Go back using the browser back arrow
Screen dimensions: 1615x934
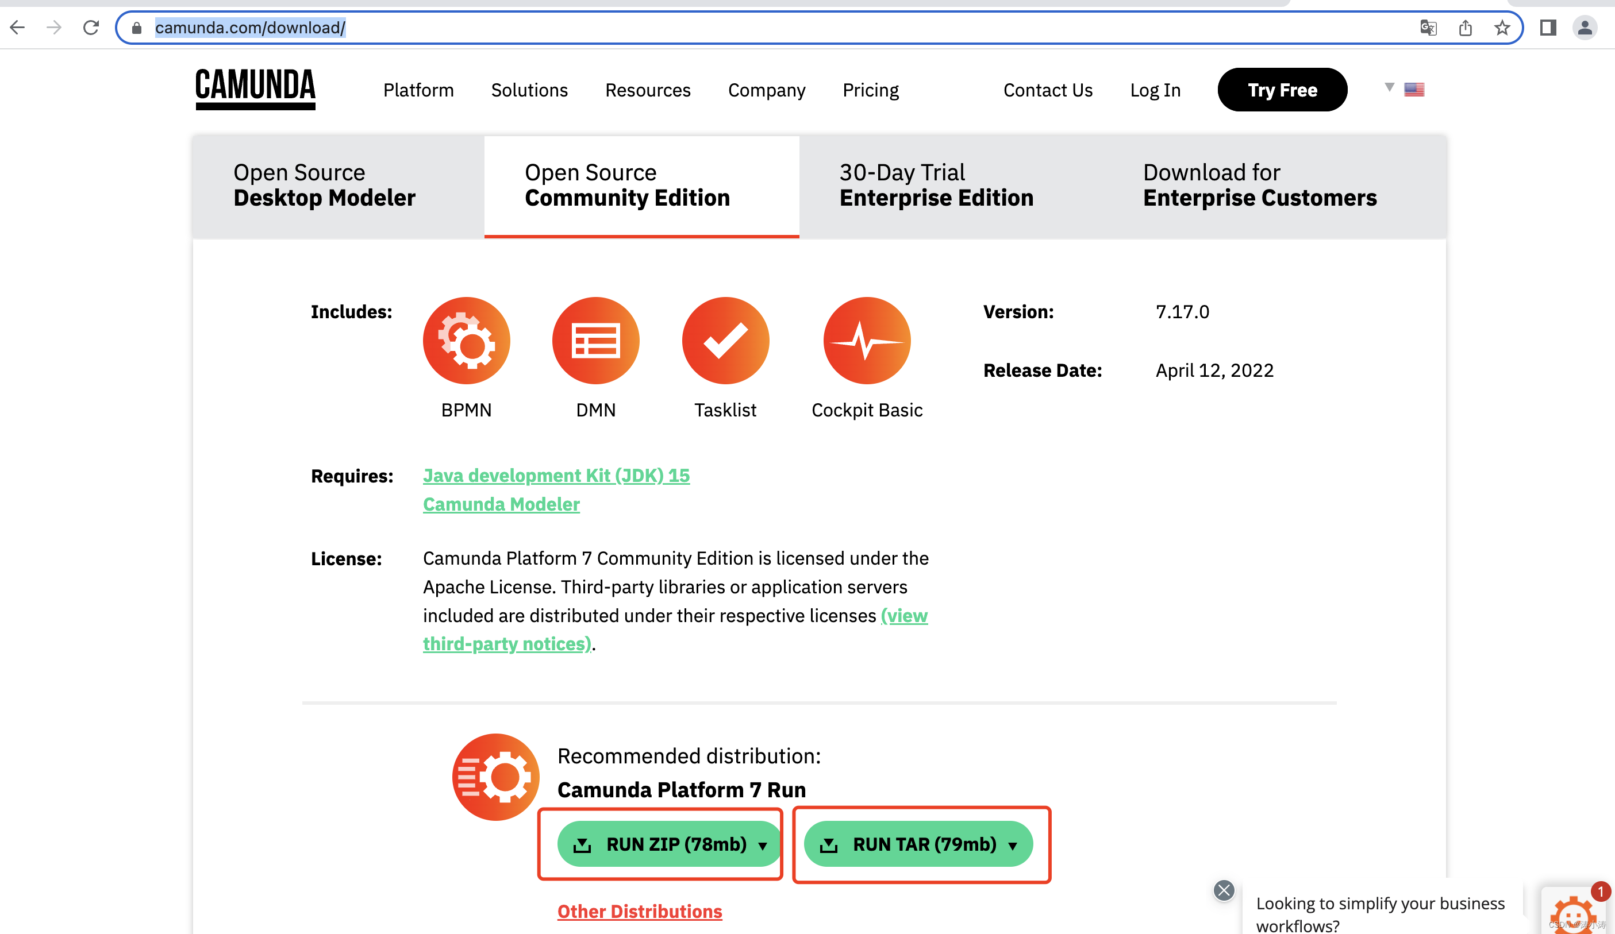[x=17, y=28]
